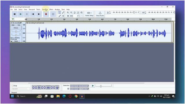Toggle the Loop playback button
This screenshot has height=104, width=185.
[53, 14]
